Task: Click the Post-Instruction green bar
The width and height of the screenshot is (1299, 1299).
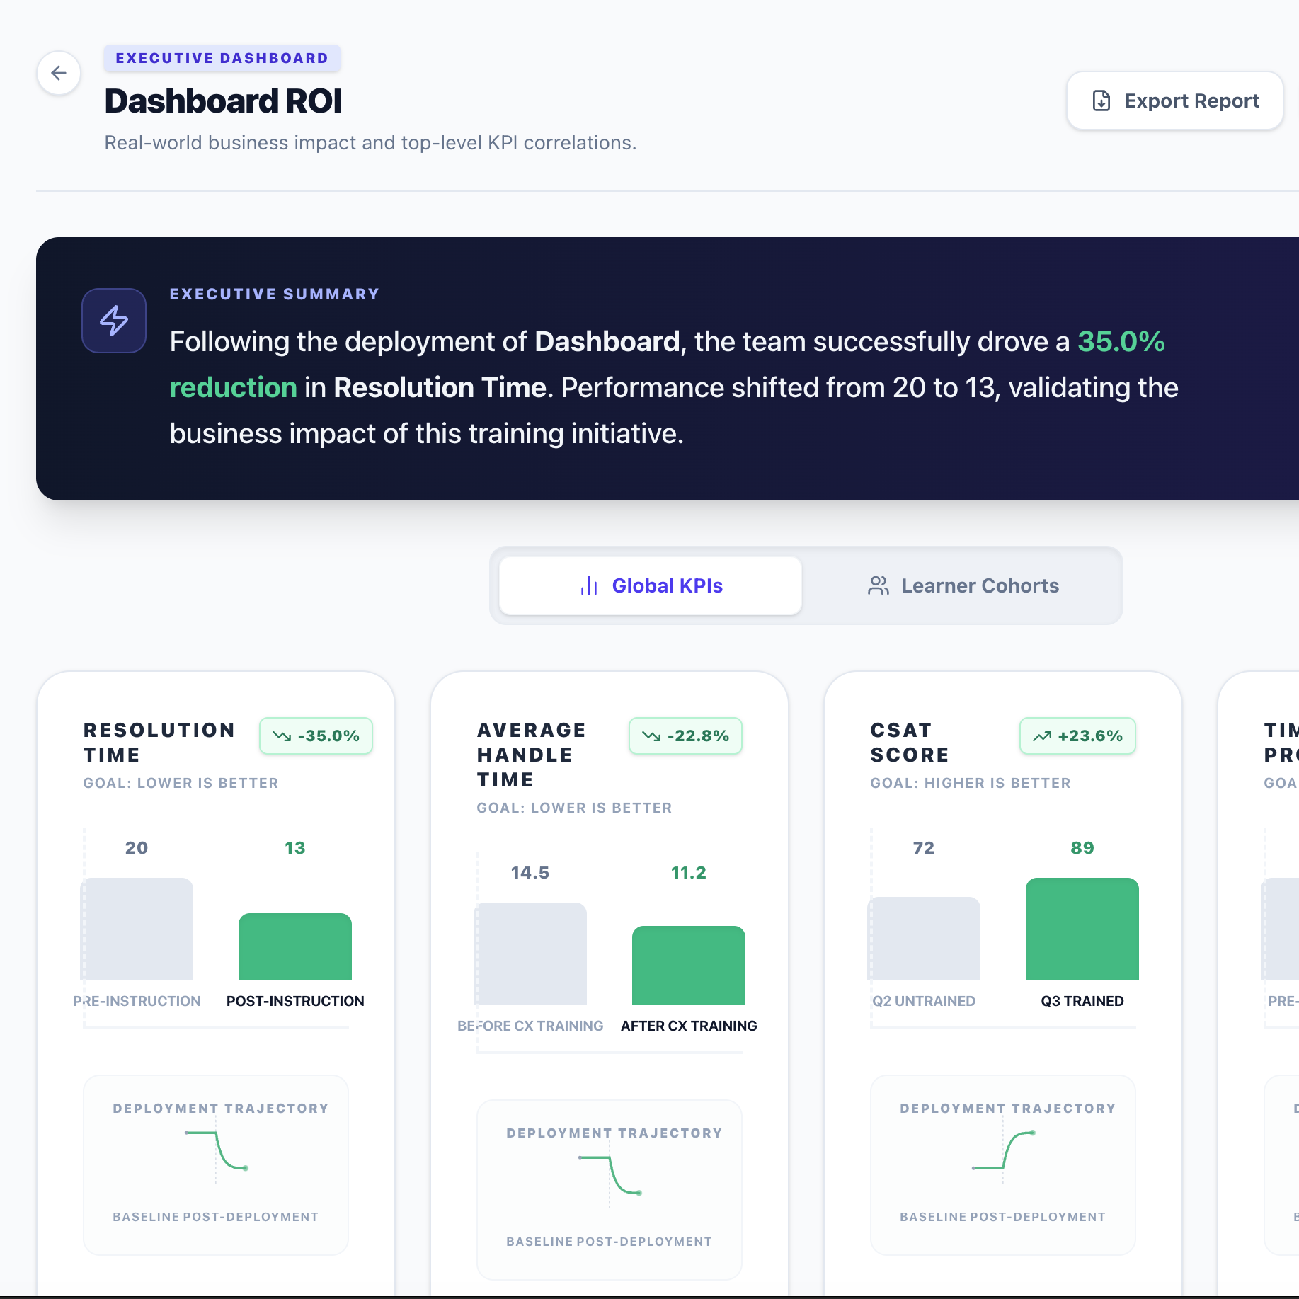Action: tap(295, 946)
